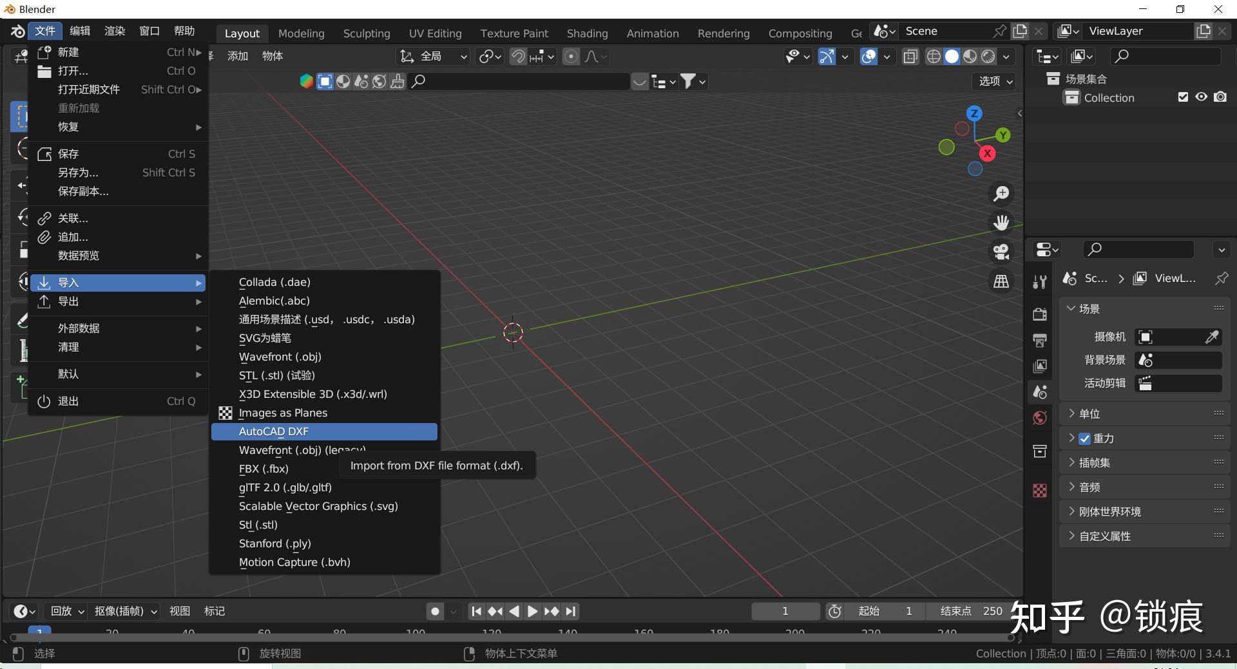Import using the AutoCAD DXF entry
1237x669 pixels.
click(x=273, y=431)
